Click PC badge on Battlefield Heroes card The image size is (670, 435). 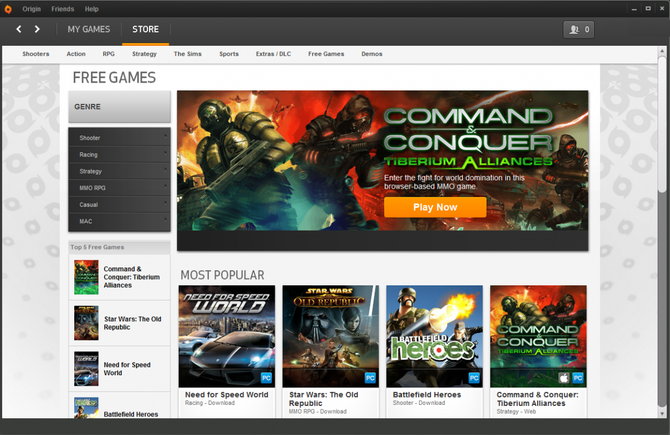point(474,378)
